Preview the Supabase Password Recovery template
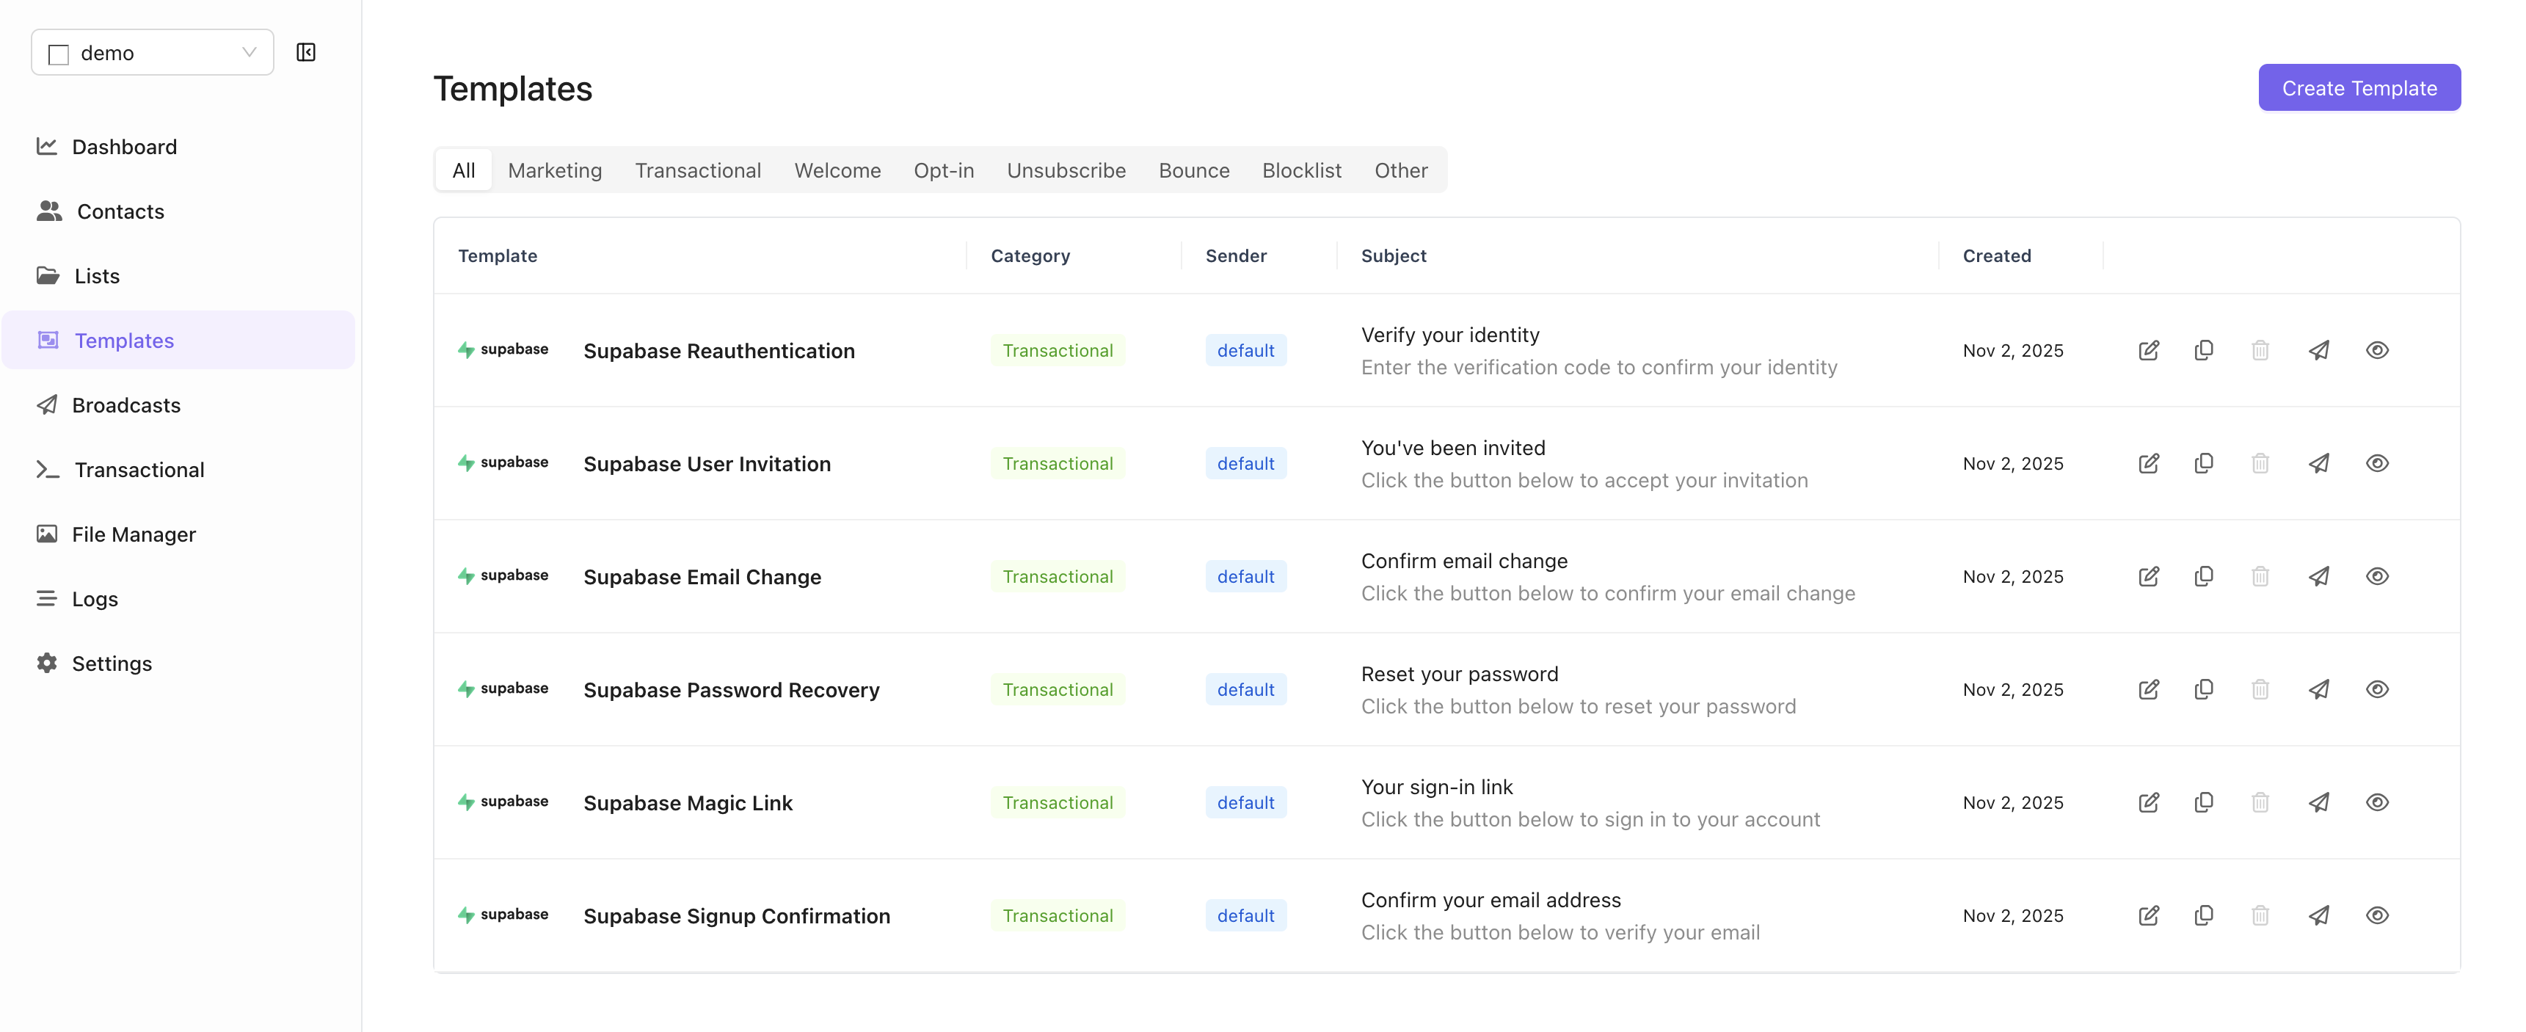Image resolution: width=2526 pixels, height=1032 pixels. 2377,690
